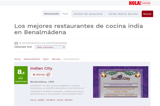This screenshot has width=160, height=106.
Task: Click the ORDENAR POR label
Action: pos(23,47)
